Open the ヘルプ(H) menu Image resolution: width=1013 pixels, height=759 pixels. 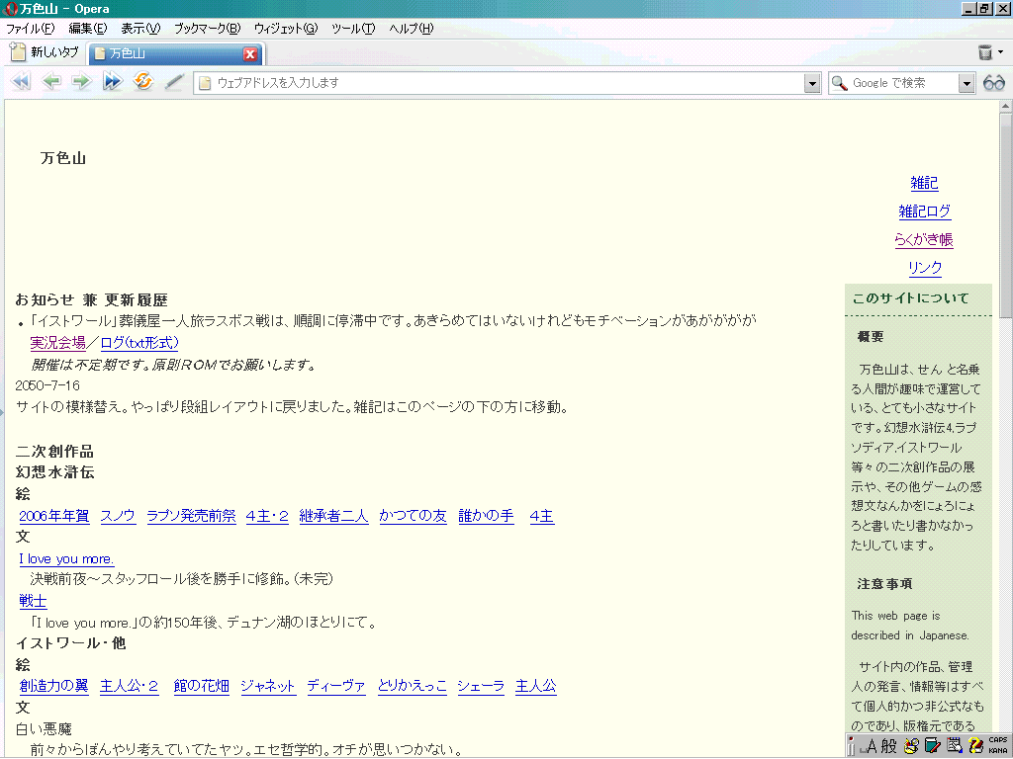(411, 29)
